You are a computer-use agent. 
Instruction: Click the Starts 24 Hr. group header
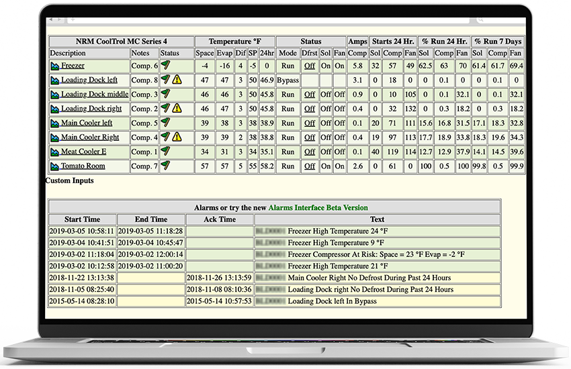pos(393,42)
